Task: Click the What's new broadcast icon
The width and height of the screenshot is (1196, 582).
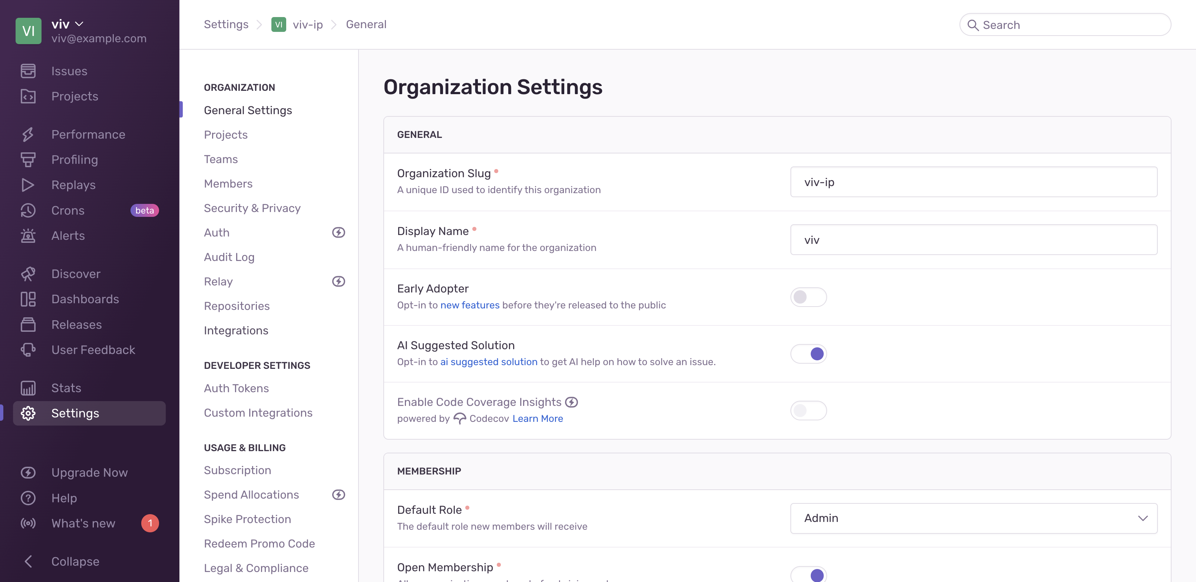Action: pyautogui.click(x=28, y=523)
